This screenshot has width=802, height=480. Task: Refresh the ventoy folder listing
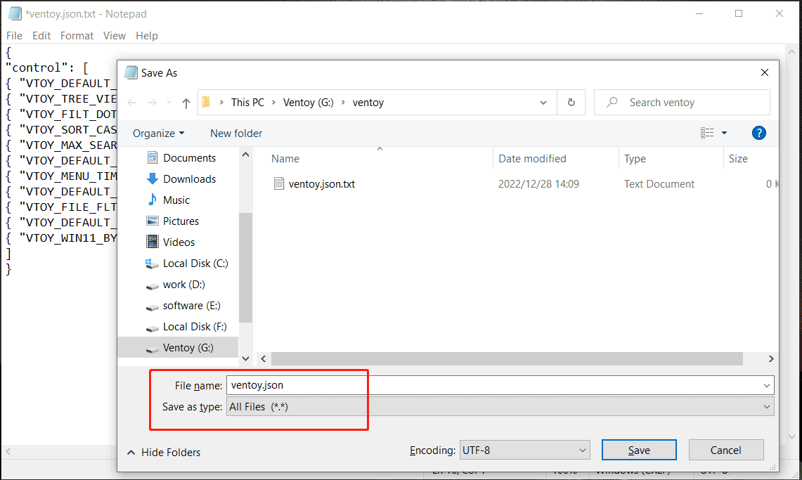coord(571,102)
